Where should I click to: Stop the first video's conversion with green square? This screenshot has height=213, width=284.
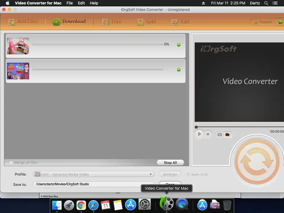(179, 45)
